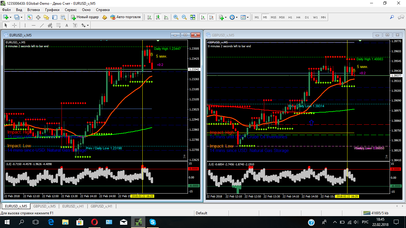Switch to the EURUSD_v,H1 tab
Viewport: 406px width, 228px height.
tap(73, 206)
